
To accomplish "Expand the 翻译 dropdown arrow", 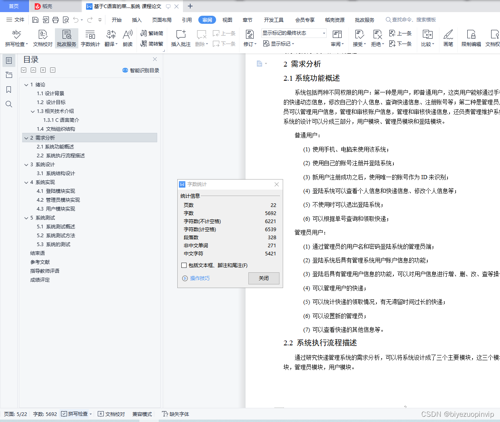I will 116,43.
